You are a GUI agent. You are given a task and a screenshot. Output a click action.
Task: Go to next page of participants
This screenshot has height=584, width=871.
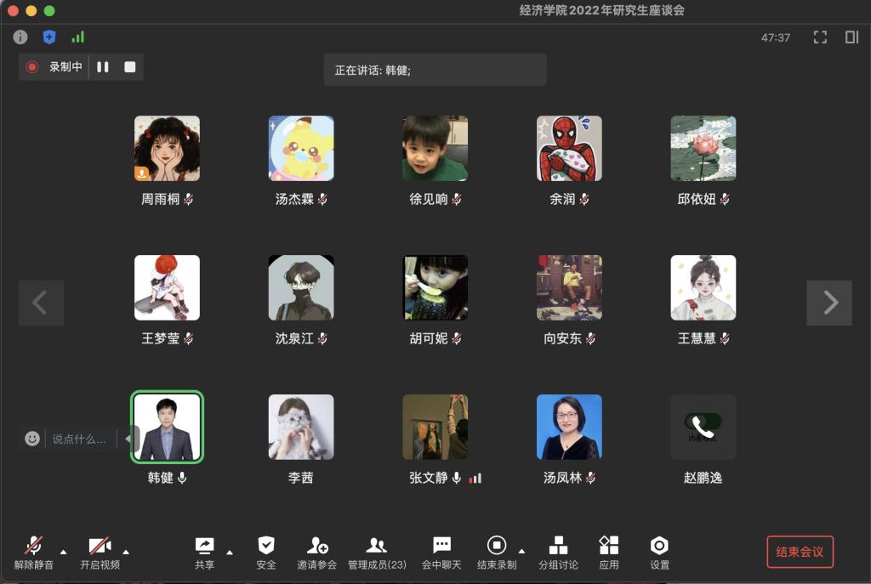coord(829,303)
